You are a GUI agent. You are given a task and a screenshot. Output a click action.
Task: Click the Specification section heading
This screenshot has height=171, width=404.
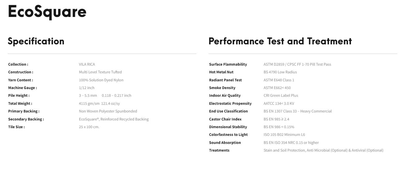(36, 41)
